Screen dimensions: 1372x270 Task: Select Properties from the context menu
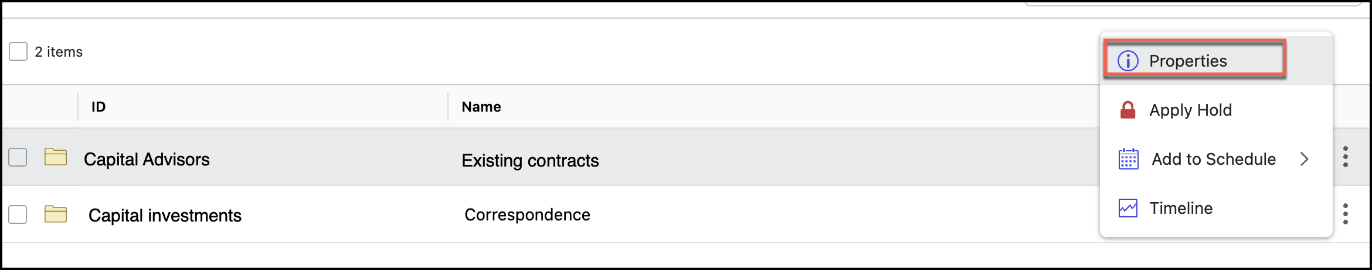(1188, 61)
